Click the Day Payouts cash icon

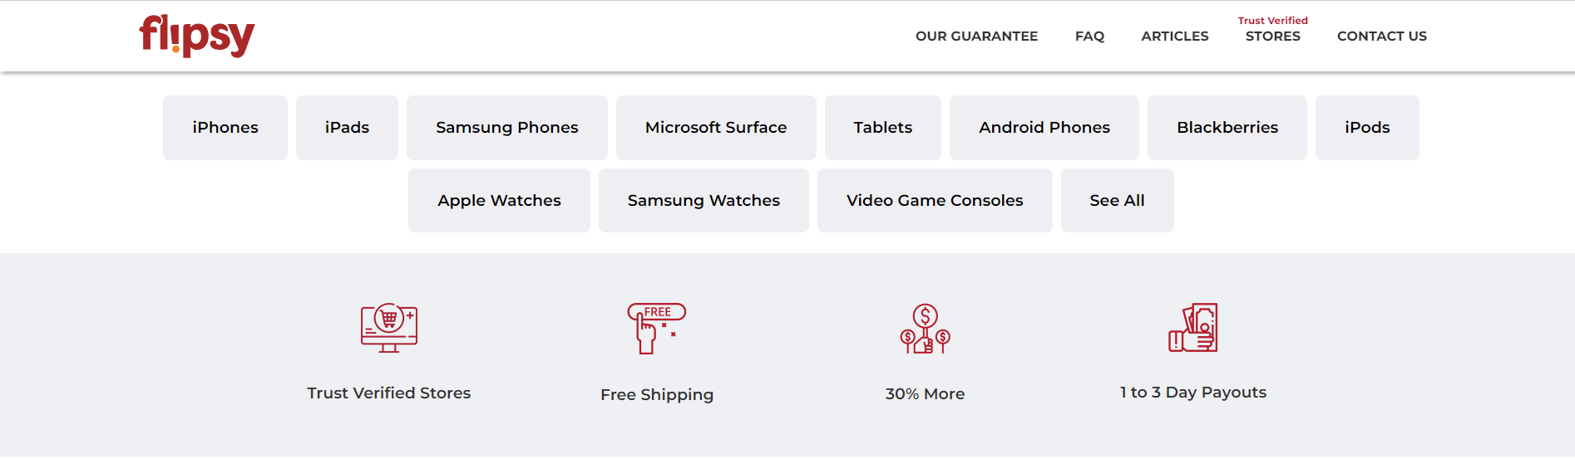point(1193,328)
